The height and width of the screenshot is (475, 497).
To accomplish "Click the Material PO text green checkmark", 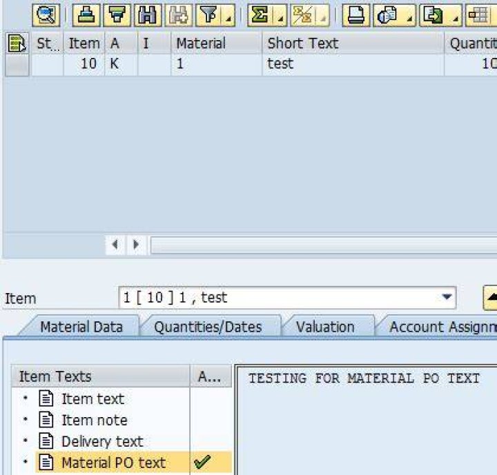I will click(202, 462).
